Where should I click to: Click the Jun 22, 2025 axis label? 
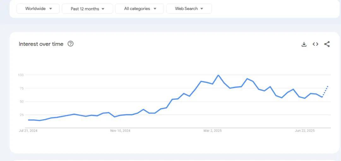point(305,131)
